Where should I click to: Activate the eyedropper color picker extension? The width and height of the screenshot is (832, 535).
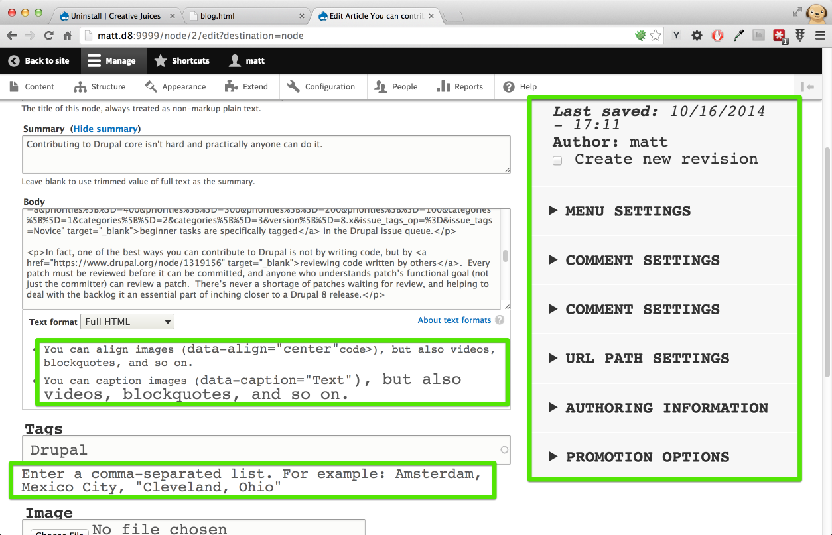[x=738, y=36]
